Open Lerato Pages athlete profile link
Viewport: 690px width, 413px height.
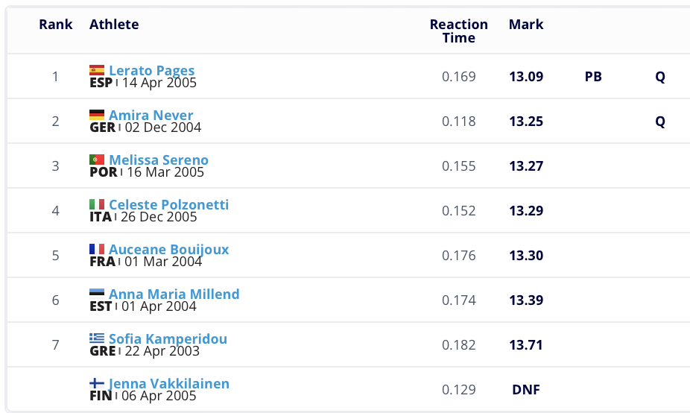click(151, 71)
